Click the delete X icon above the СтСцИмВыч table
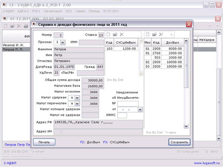 tap(122, 34)
